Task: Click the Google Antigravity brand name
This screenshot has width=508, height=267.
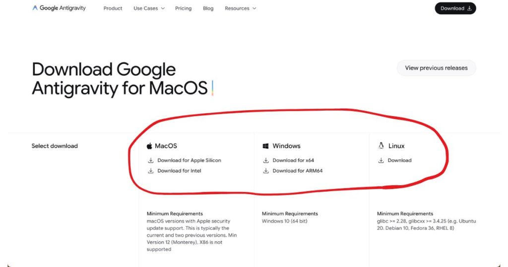Action: (x=63, y=8)
